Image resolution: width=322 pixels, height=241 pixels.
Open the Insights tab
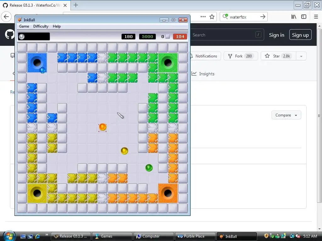coord(203,74)
